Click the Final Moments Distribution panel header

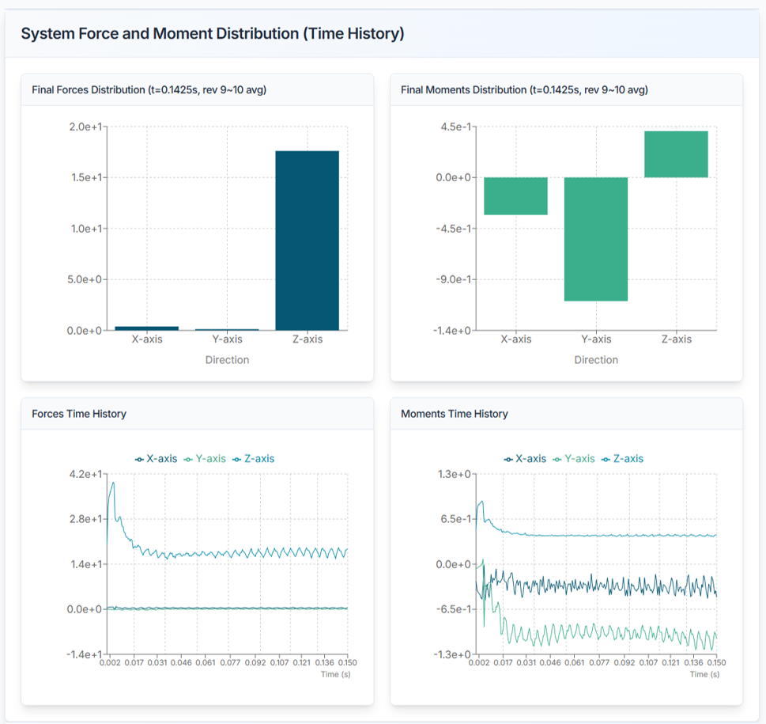point(524,90)
